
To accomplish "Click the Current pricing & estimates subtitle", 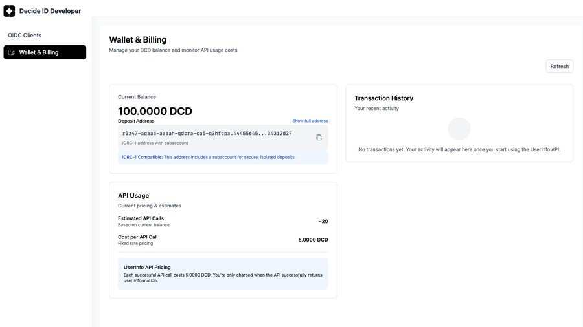I will point(150,206).
